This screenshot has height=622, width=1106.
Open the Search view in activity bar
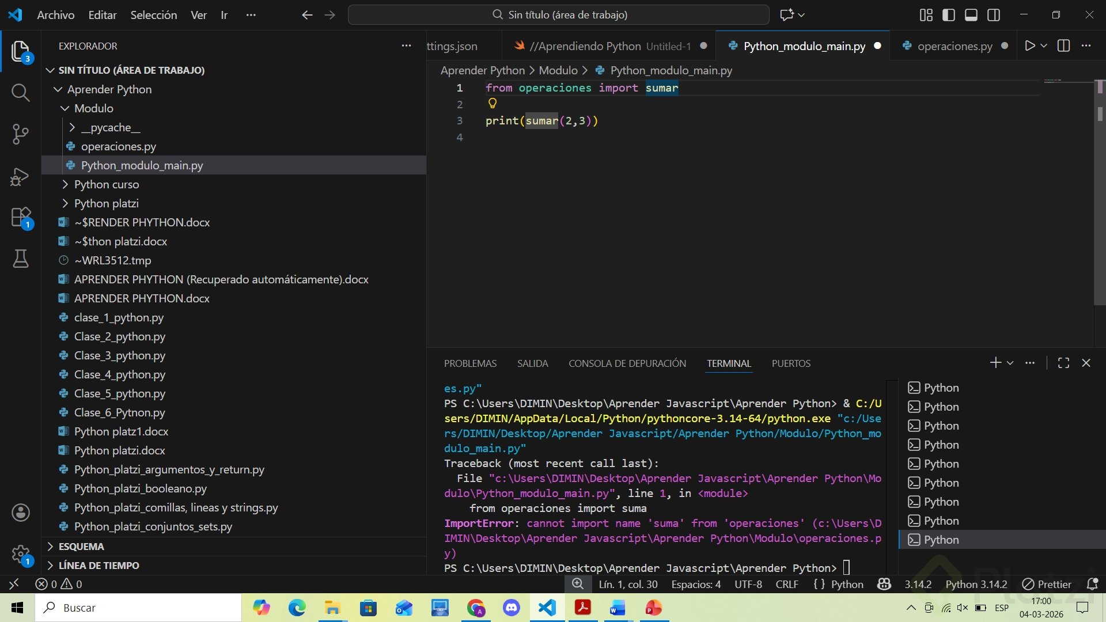21,92
